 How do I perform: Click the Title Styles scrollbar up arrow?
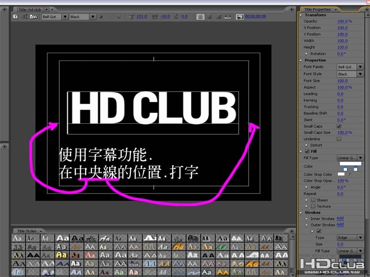(x=292, y=236)
